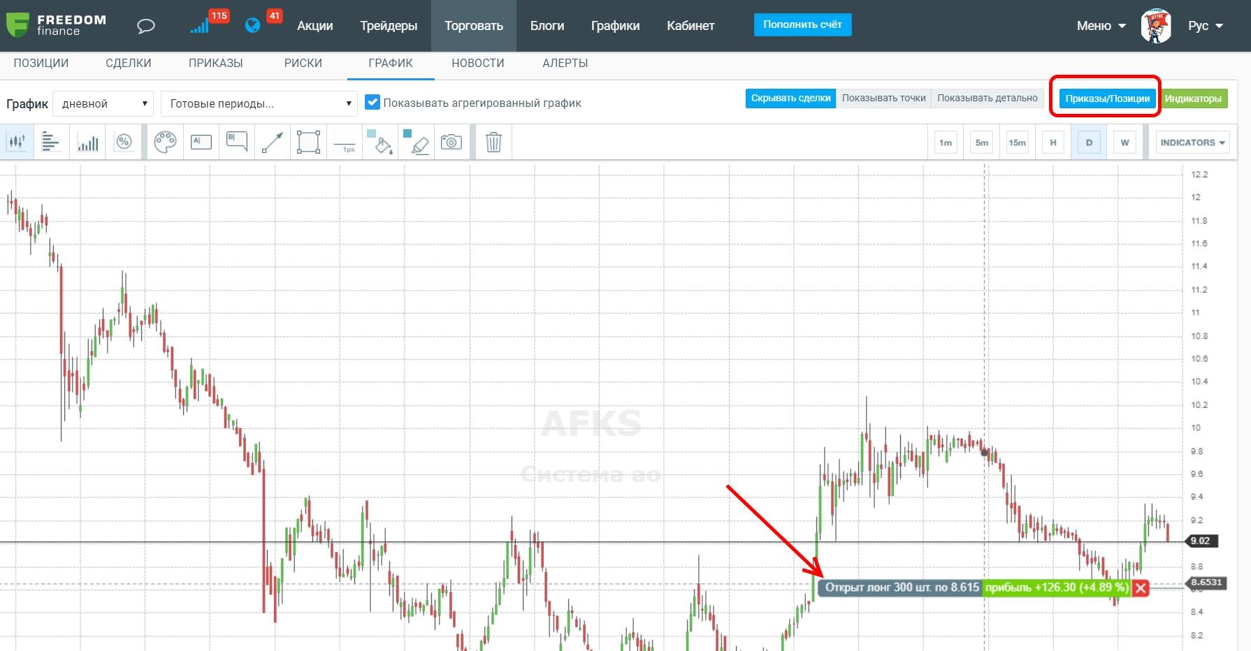The image size is (1251, 651).
Task: Click the Freedom Finance logo
Action: (x=56, y=25)
